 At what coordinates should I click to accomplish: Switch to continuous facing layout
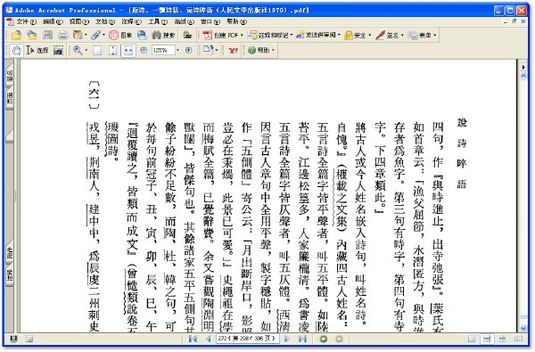tap(503, 339)
